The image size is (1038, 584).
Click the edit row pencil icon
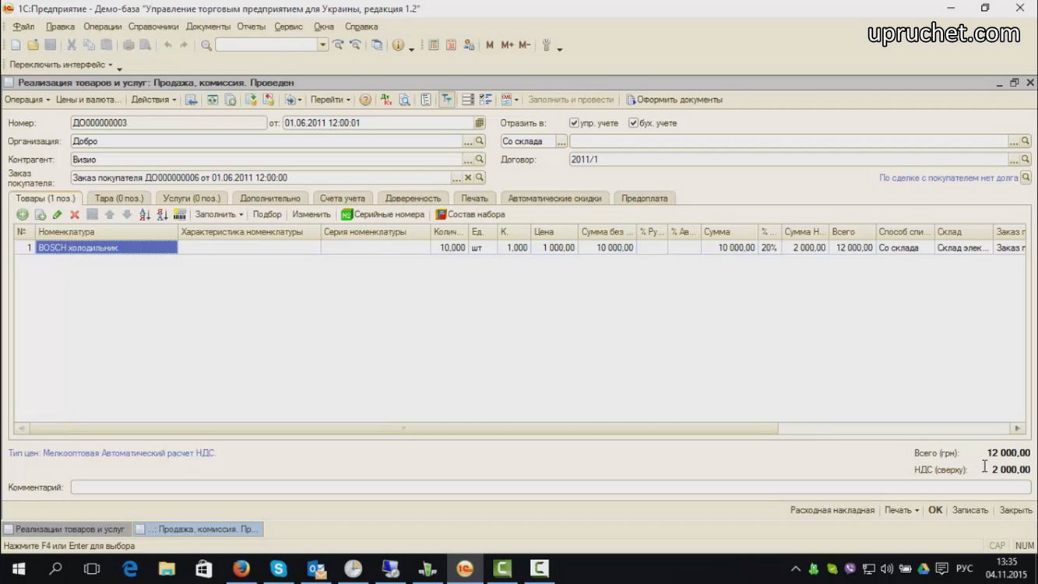57,214
